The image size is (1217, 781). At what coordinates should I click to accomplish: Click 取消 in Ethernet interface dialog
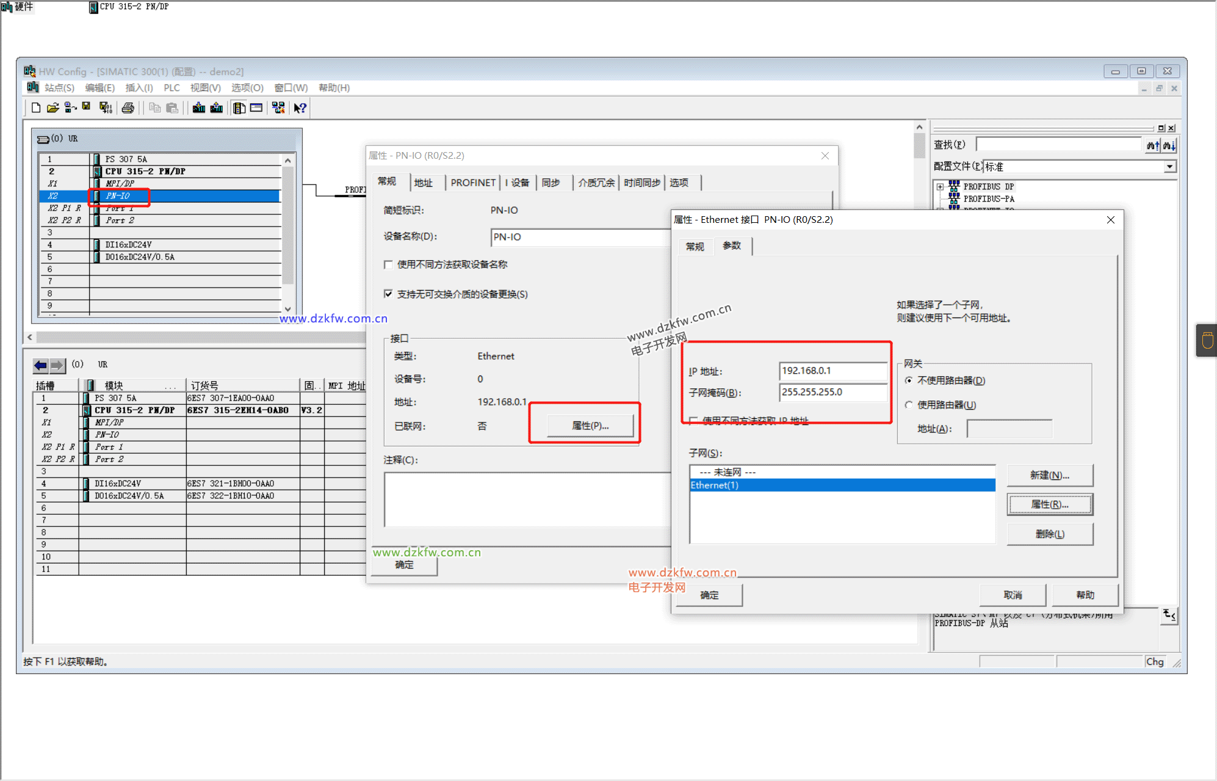[x=1013, y=595]
